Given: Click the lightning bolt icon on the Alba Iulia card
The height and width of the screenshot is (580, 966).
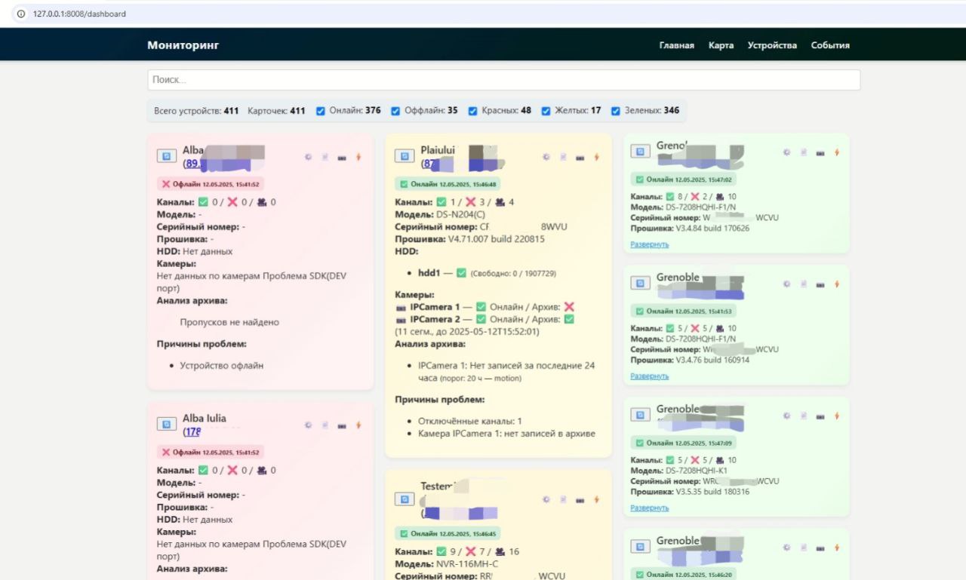Looking at the screenshot, I should click(x=358, y=425).
